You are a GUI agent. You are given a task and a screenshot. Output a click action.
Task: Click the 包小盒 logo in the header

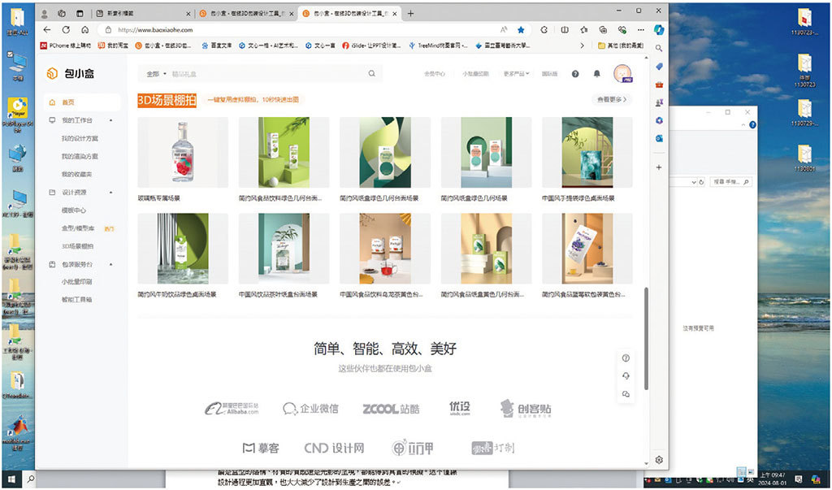coord(71,73)
